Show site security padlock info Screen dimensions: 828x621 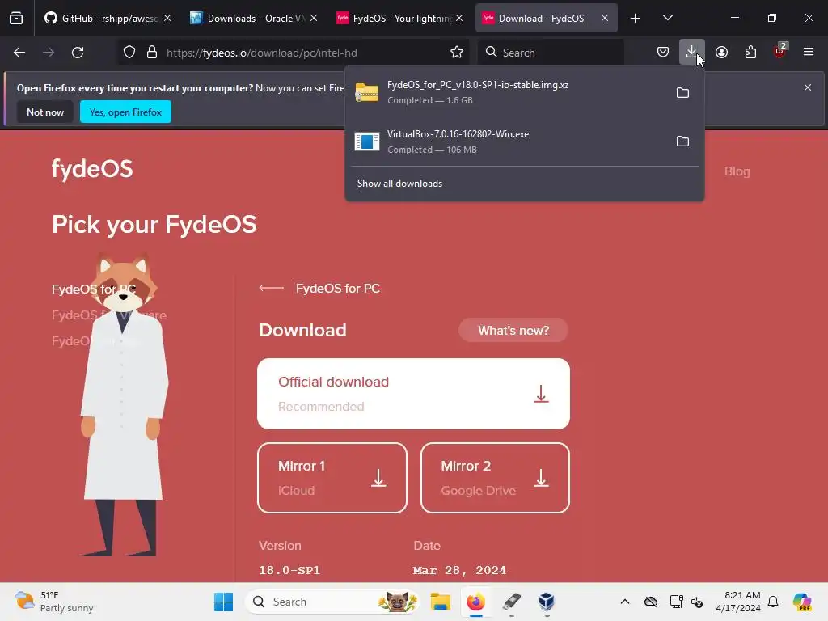pos(152,53)
